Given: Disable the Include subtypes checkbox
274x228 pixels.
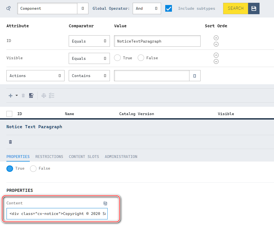Looking at the screenshot, I should 169,8.
